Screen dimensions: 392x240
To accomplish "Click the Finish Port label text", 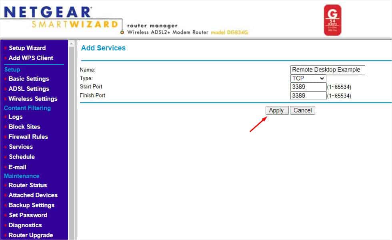I will coord(92,96).
